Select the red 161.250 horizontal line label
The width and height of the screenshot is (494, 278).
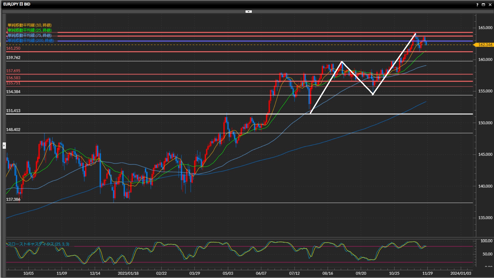coord(13,48)
